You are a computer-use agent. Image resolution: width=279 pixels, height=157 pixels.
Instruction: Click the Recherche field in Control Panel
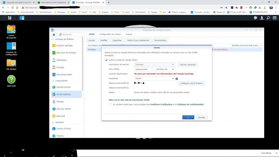(x=70, y=35)
